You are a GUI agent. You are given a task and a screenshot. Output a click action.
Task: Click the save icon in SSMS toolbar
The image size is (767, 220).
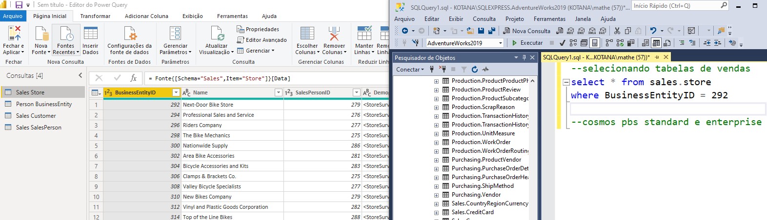click(x=481, y=31)
